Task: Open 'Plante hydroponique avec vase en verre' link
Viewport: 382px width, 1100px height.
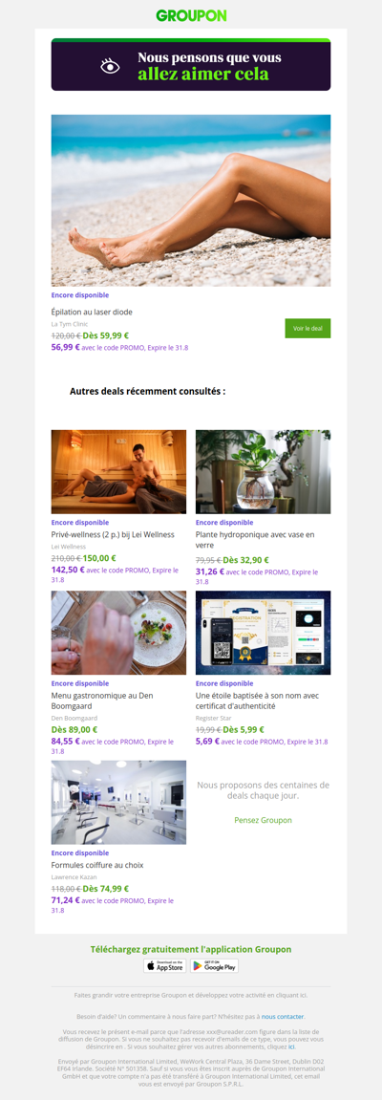Action: (x=255, y=539)
